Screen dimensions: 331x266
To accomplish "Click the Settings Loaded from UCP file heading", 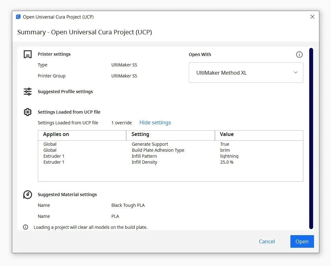I will pyautogui.click(x=69, y=112).
